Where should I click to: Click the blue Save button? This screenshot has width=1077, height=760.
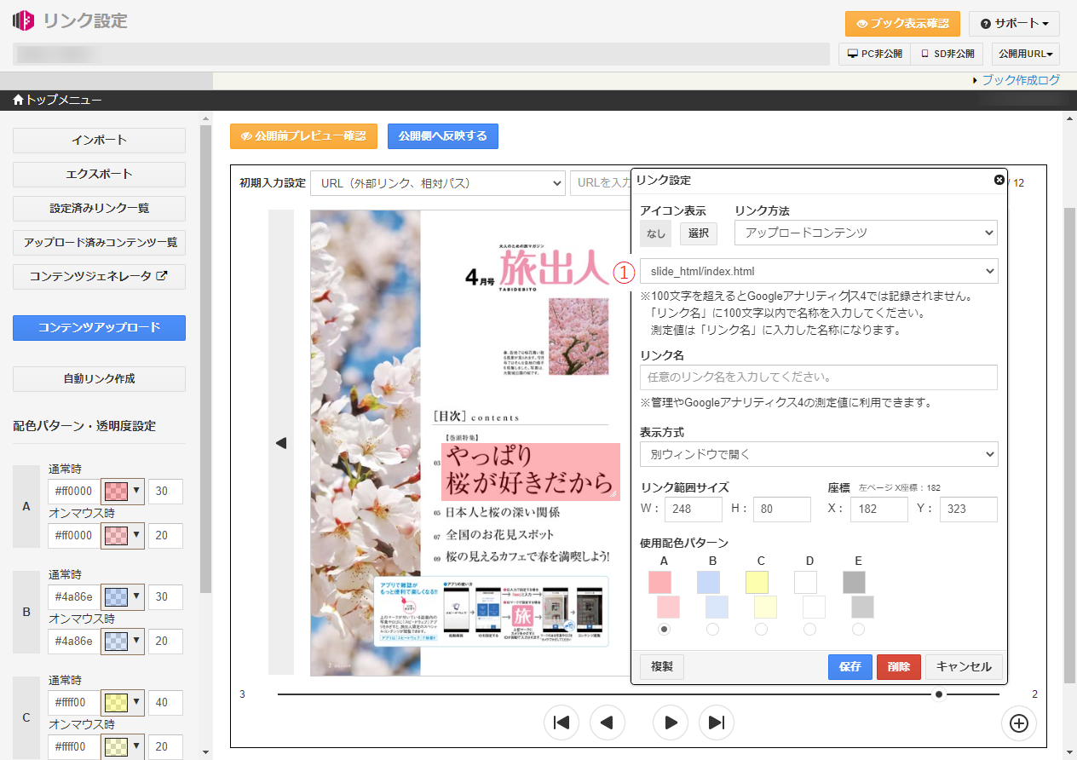click(x=850, y=666)
